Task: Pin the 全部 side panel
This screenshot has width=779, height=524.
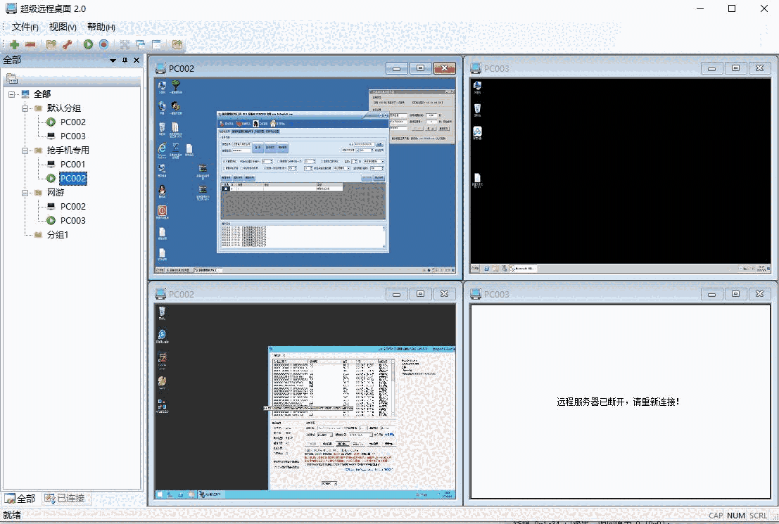Action: point(125,60)
